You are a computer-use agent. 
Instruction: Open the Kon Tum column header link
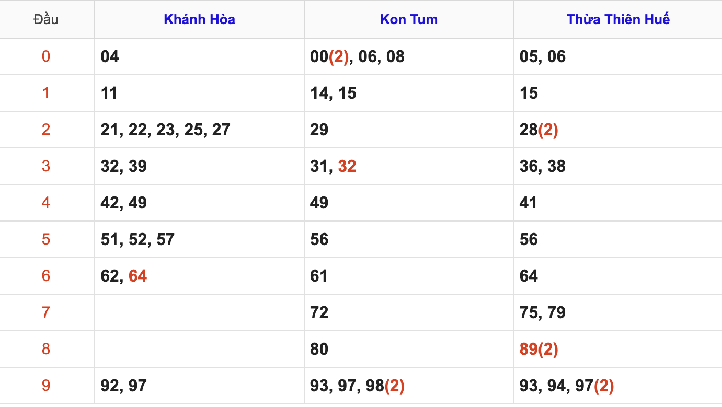409,20
